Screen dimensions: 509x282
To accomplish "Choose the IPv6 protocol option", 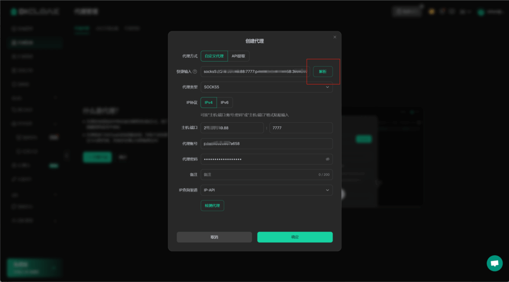I will [x=225, y=102].
